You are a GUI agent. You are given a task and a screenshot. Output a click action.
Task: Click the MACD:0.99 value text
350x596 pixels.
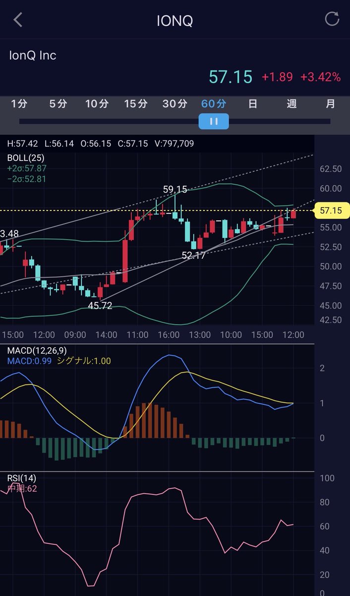pyautogui.click(x=29, y=361)
